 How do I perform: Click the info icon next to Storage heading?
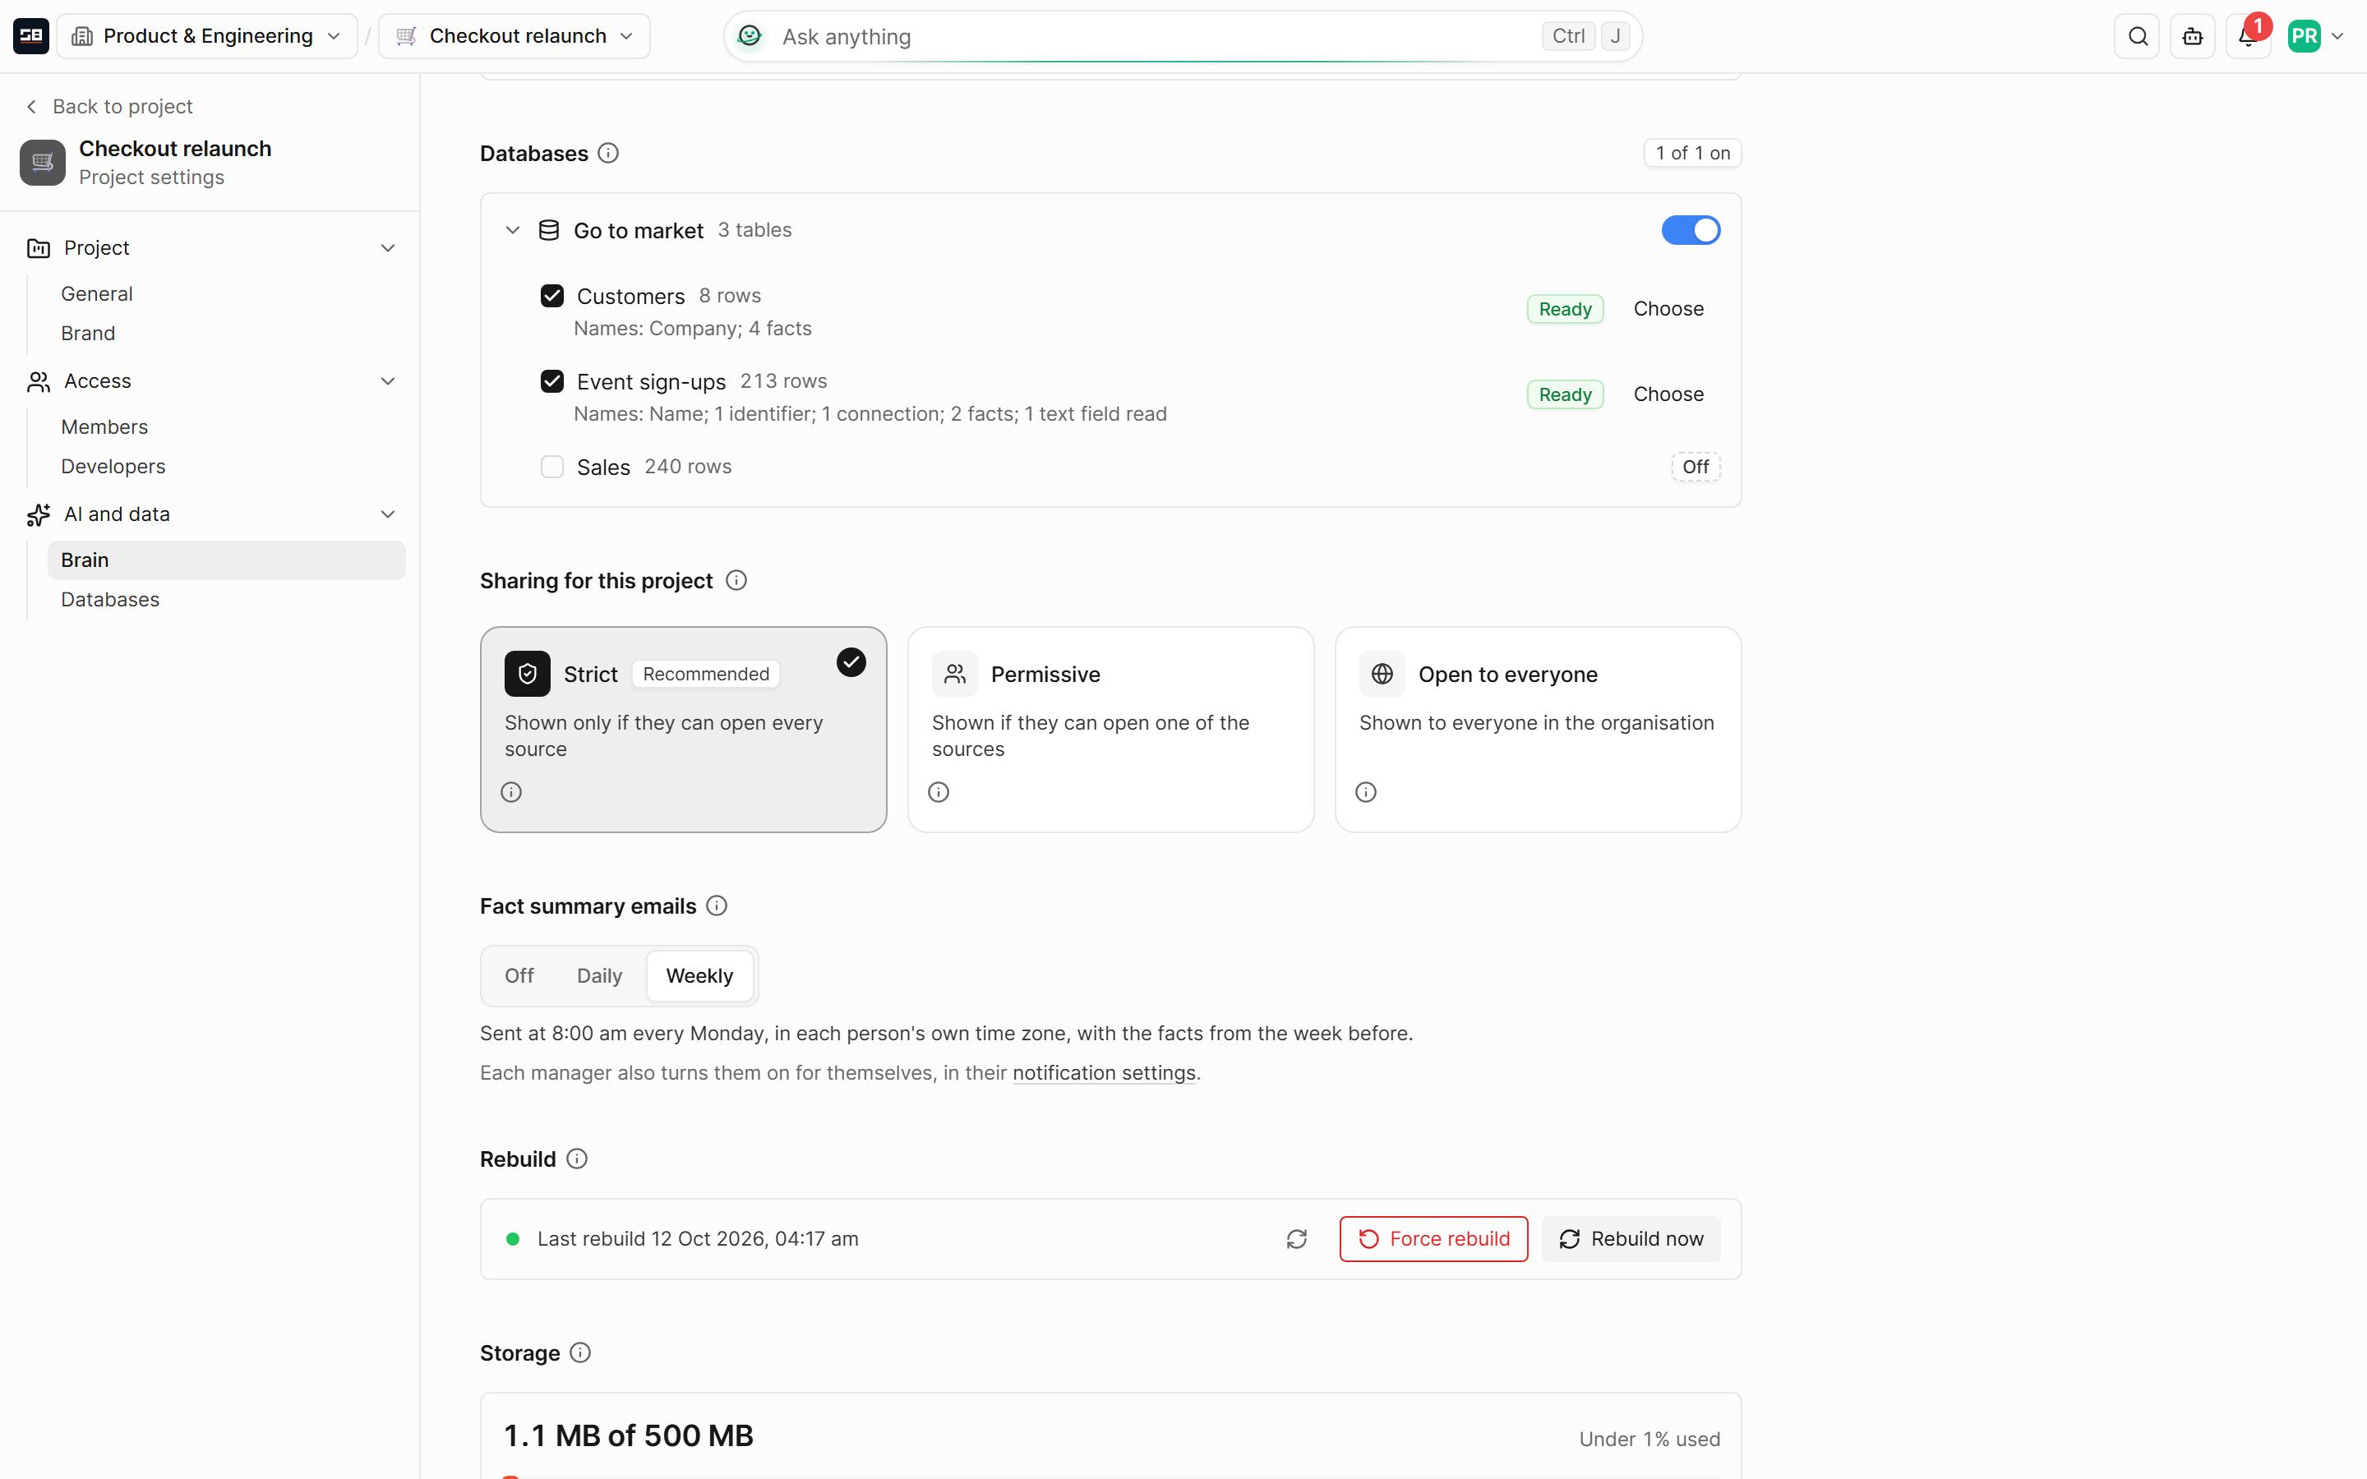pos(580,1352)
